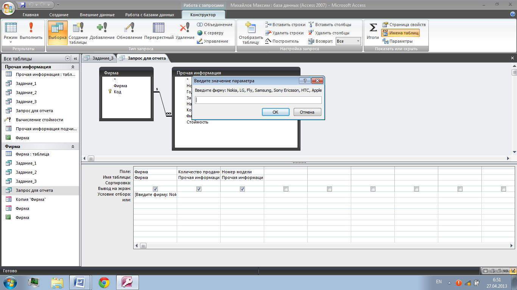Choose Обновление query type
Image resolution: width=517 pixels, height=290 pixels.
tap(129, 31)
